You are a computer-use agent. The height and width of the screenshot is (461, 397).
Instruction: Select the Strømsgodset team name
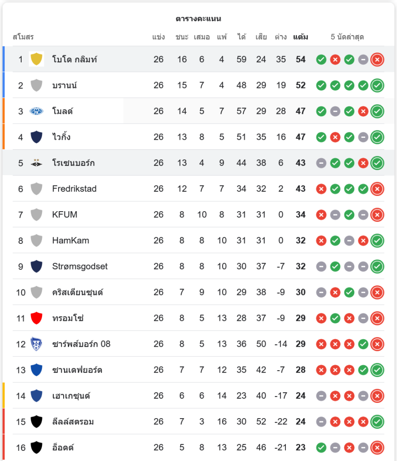tap(80, 266)
